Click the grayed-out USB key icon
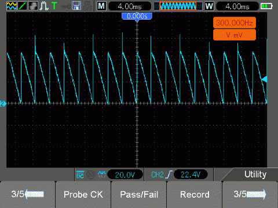Viewport: 278px width, 208px height. coord(65,6)
